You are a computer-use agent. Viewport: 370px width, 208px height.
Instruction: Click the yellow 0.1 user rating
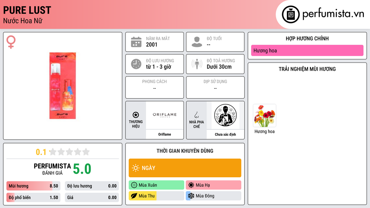click(41, 152)
